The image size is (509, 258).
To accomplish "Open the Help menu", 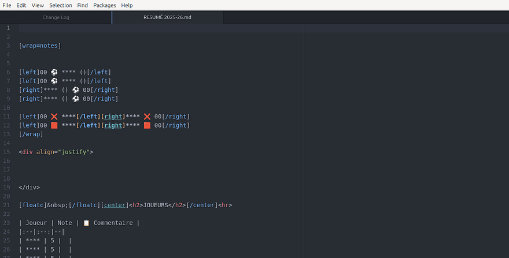I will click(x=127, y=5).
